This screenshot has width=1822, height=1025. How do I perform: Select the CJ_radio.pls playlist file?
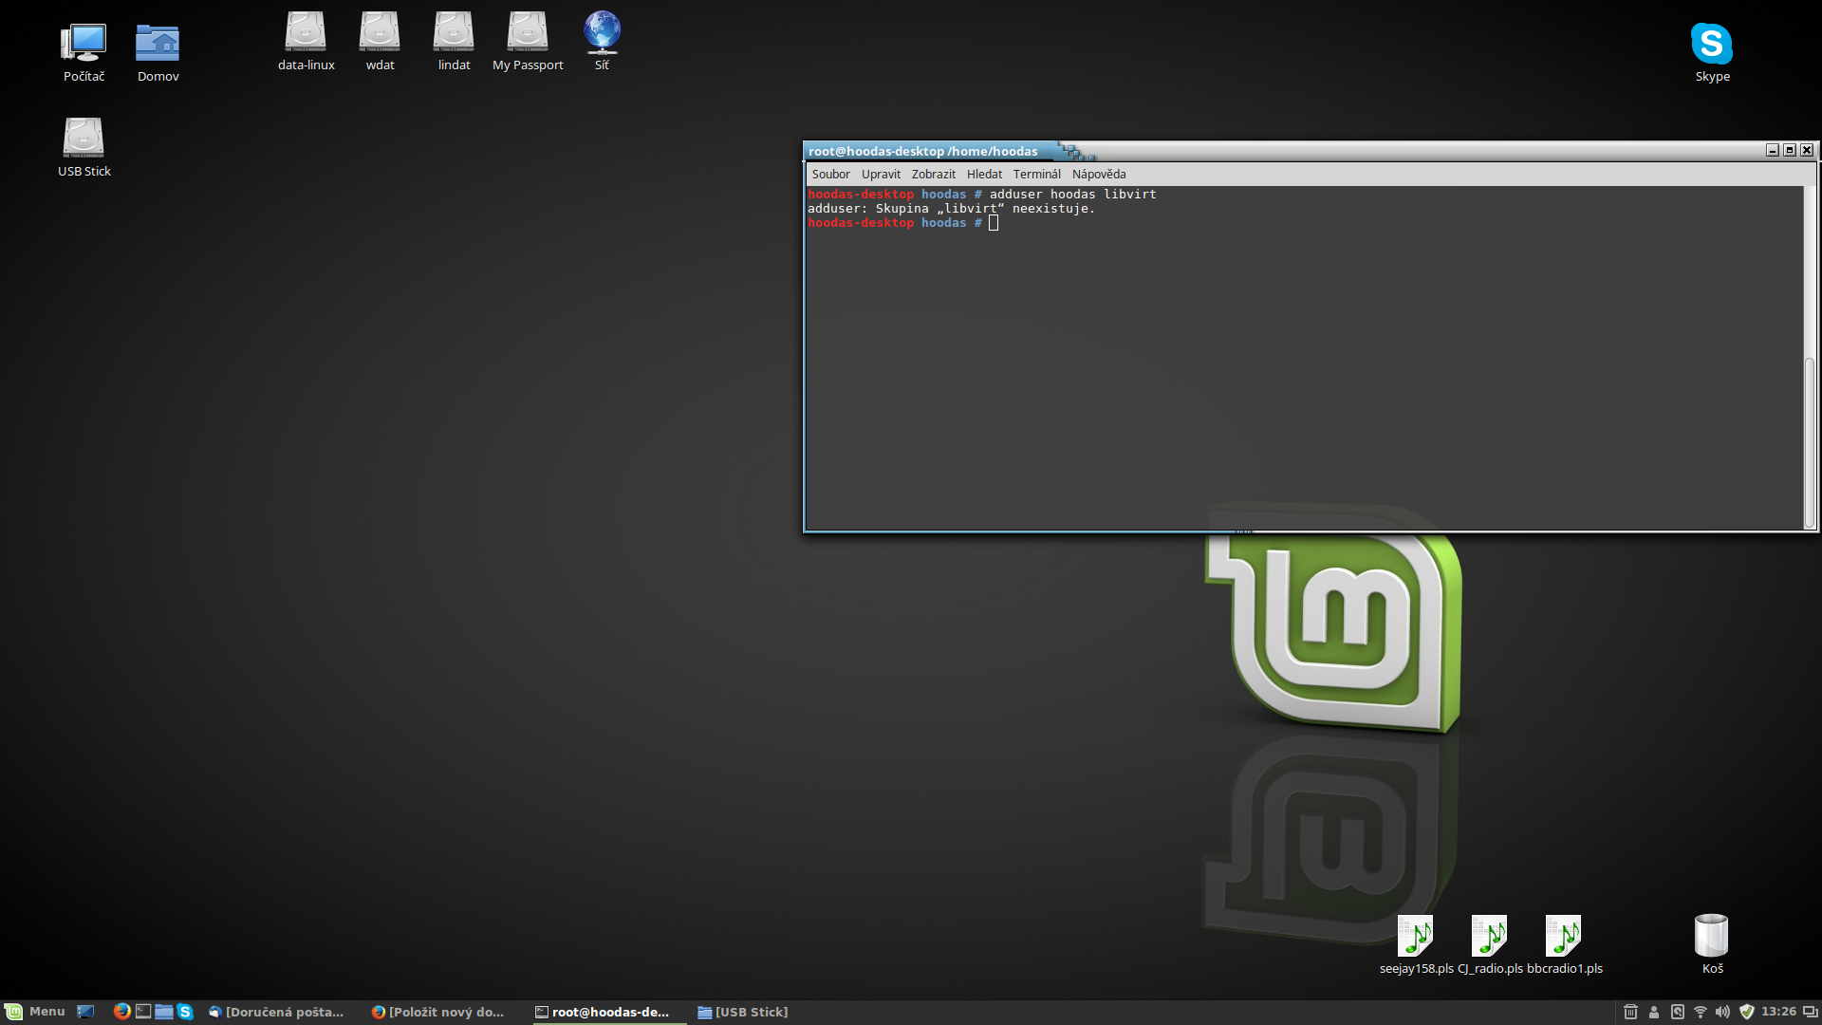tap(1490, 944)
